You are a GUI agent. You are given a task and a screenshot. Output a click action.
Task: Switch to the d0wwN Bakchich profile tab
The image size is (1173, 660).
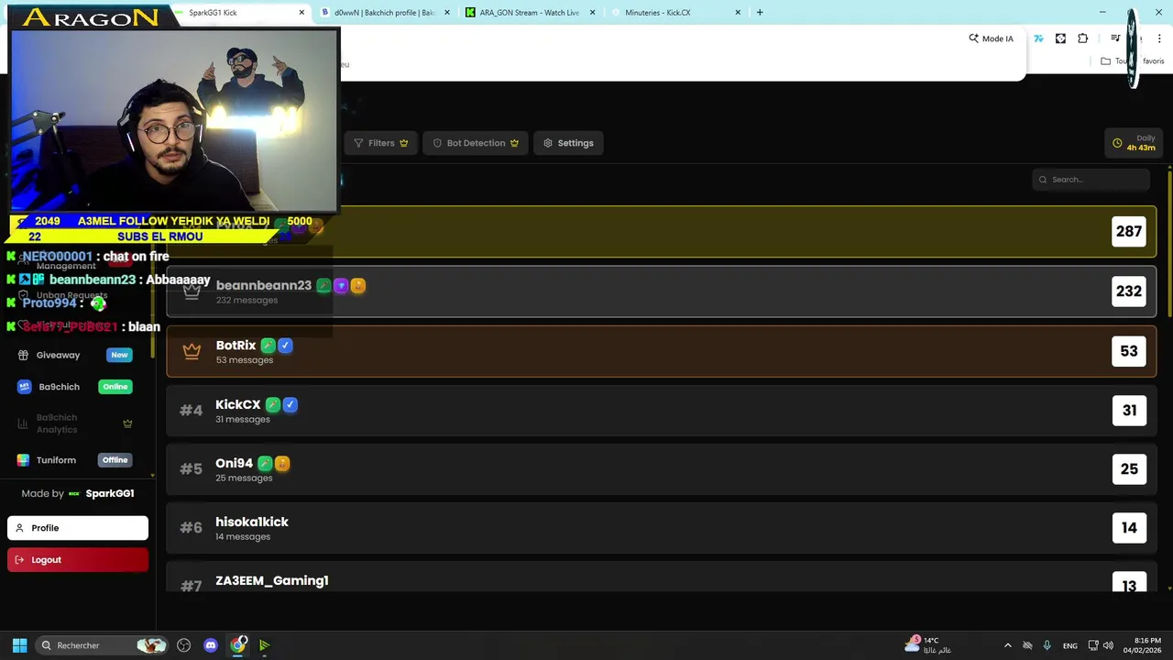point(385,13)
